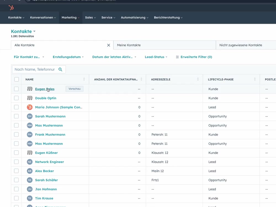Click Maria Johnson's orange avatar icon
The height and width of the screenshot is (207, 276).
(30, 107)
